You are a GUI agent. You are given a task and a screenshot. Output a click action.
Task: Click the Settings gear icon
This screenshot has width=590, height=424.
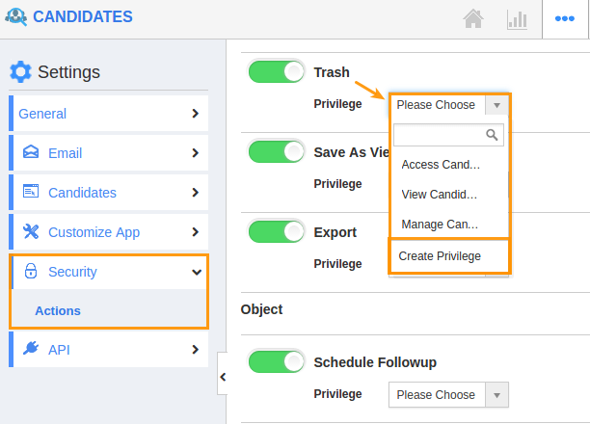click(20, 71)
